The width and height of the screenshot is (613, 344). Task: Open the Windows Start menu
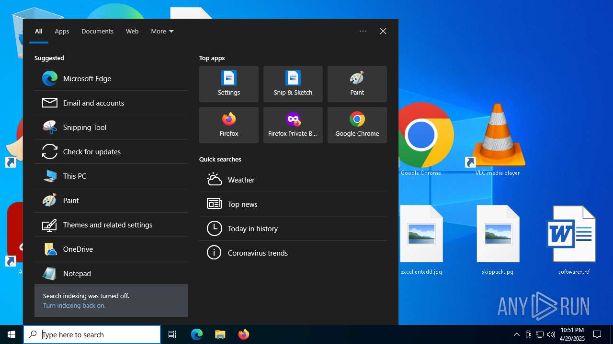click(x=11, y=334)
